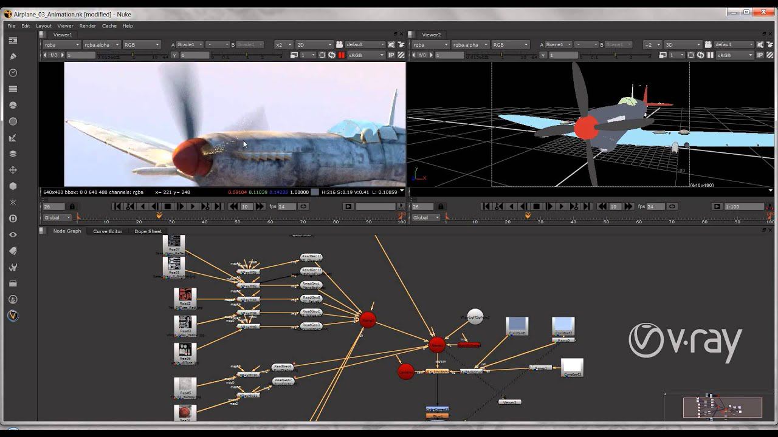
Task: Open the Particles nodes sparkle icon
Action: click(13, 202)
